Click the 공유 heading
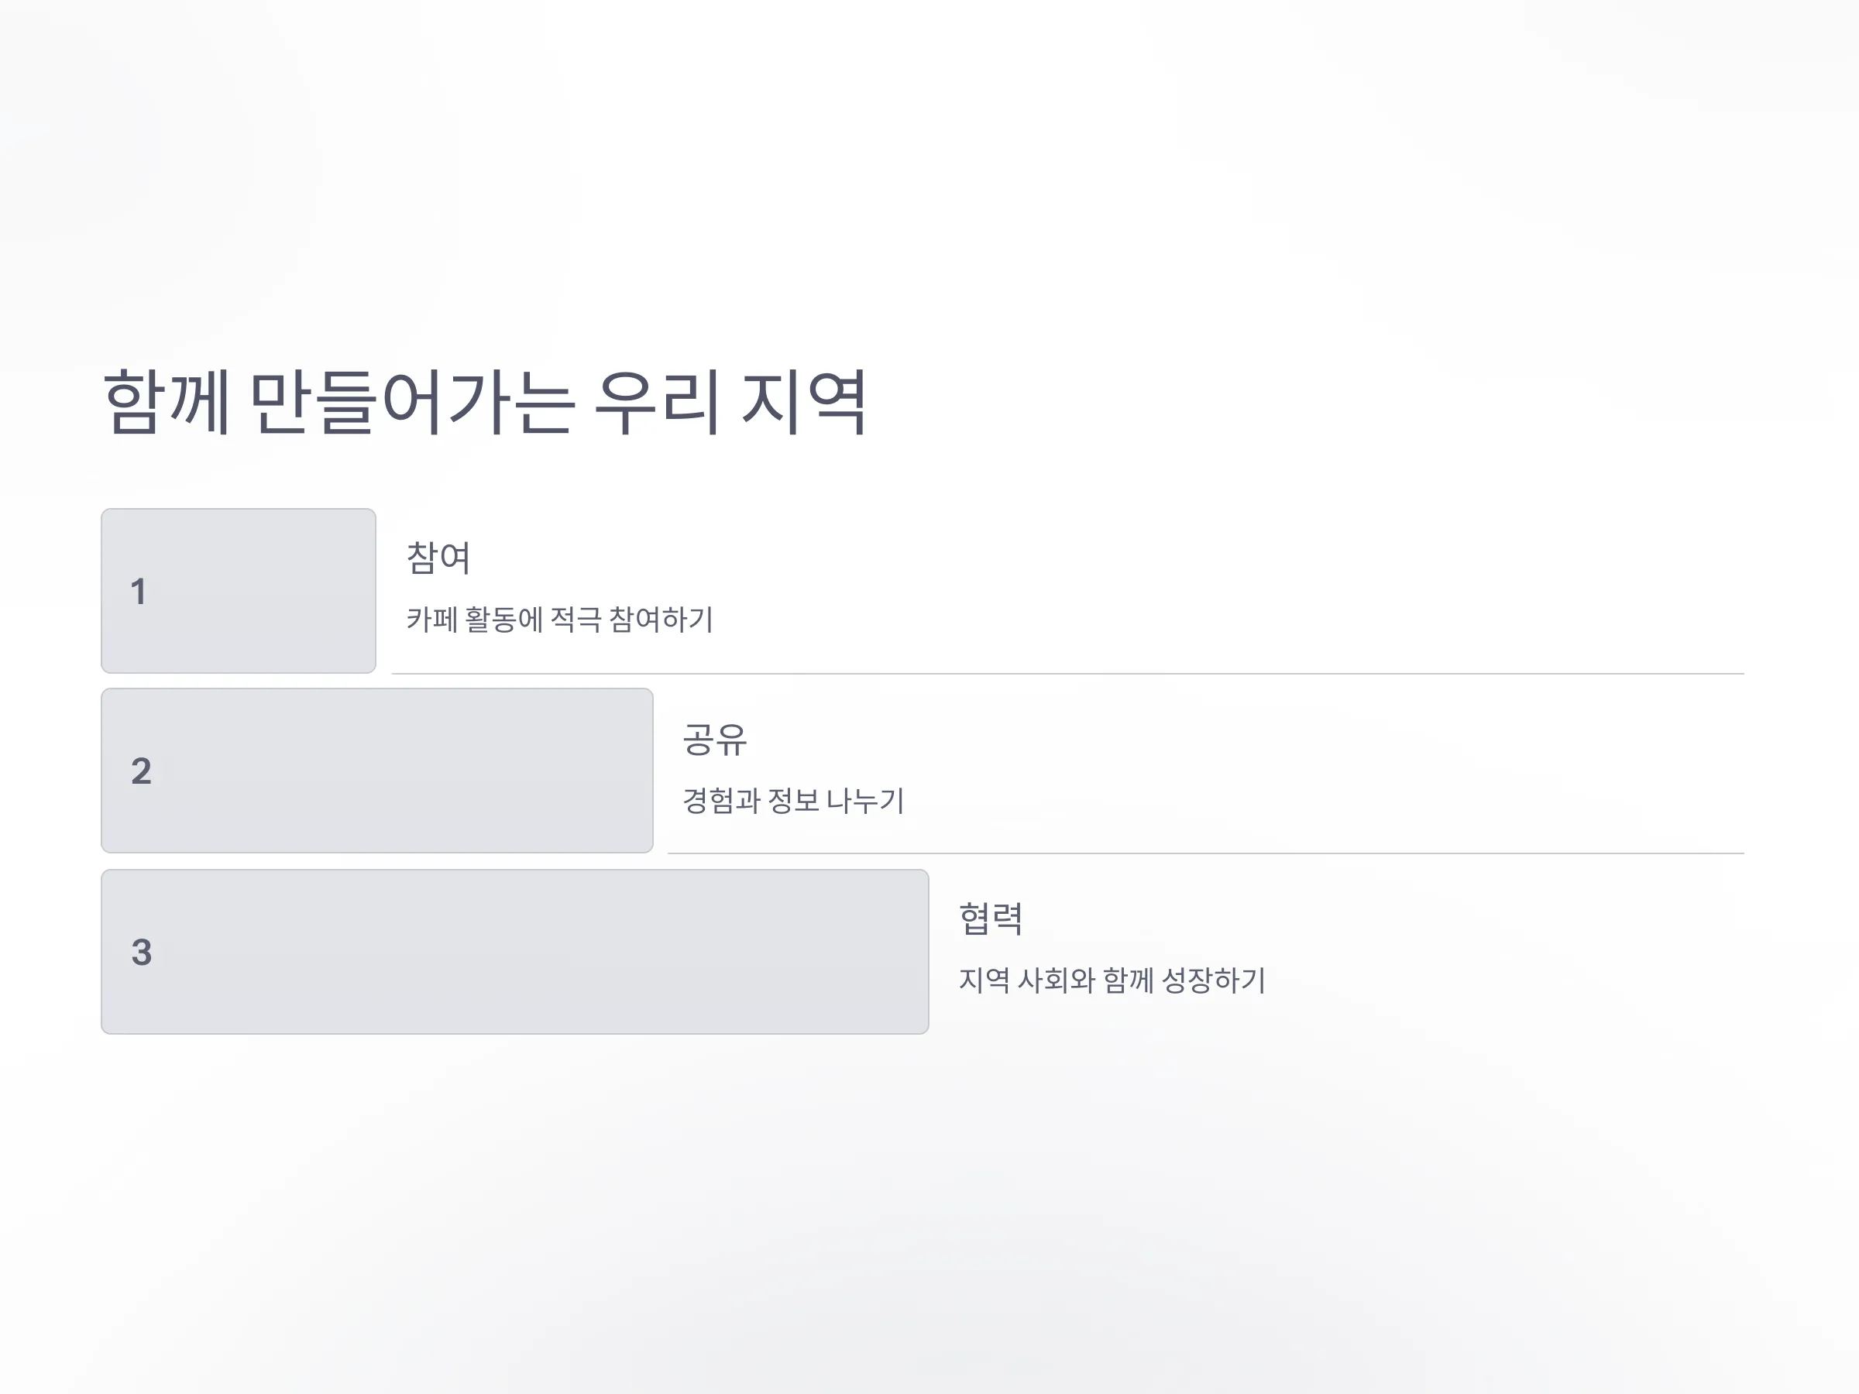 click(714, 740)
